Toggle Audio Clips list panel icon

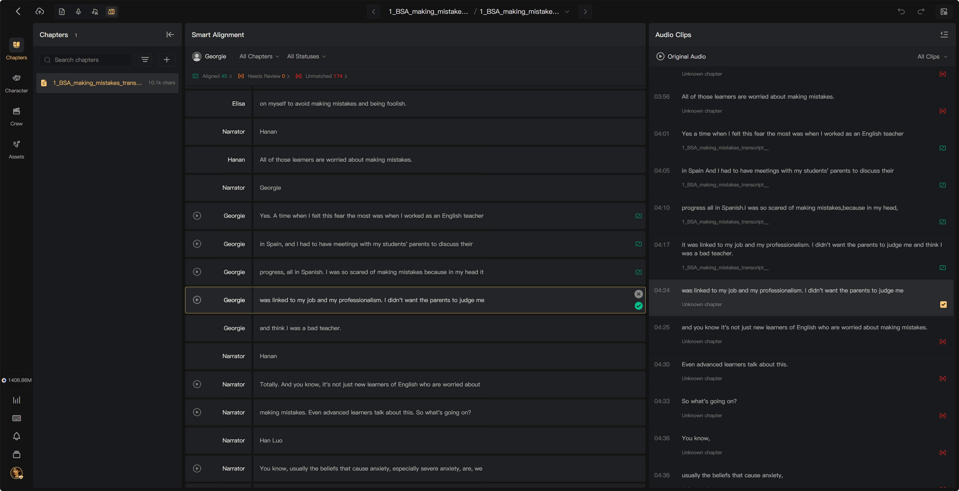944,35
